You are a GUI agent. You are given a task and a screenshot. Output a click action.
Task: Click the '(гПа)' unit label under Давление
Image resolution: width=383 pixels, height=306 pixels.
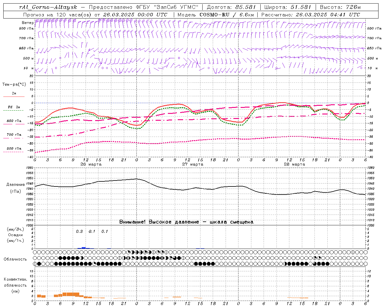[x=16, y=192]
